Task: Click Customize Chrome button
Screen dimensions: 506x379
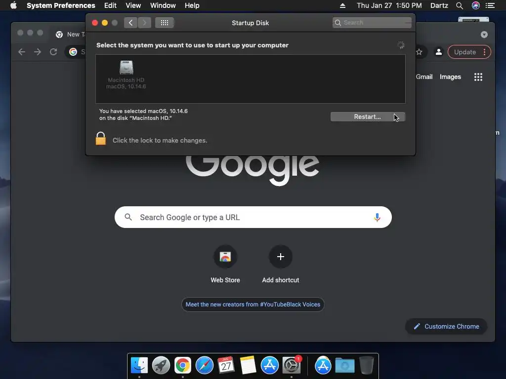Action: tap(446, 327)
